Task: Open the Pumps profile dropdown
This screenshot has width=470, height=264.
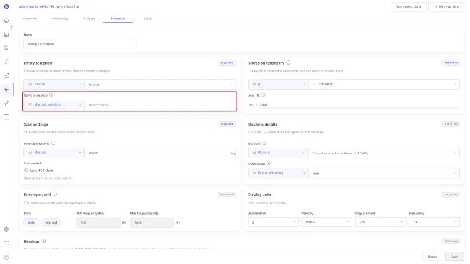Action: 160,84
